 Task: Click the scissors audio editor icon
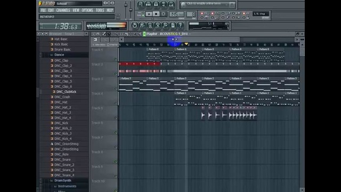click(158, 26)
